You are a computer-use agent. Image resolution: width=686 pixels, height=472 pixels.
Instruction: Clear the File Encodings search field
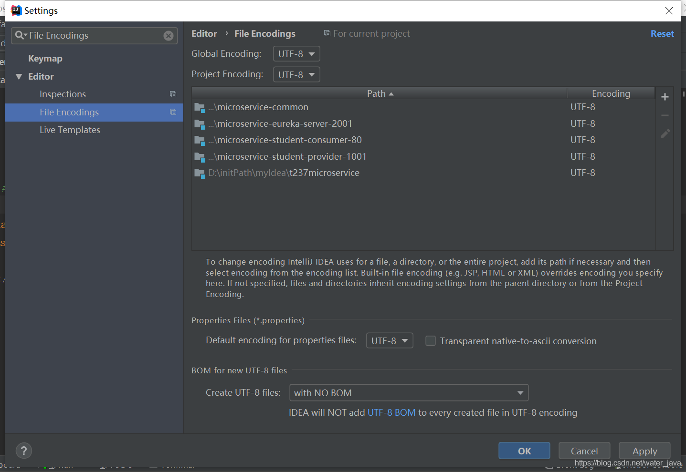[x=169, y=36]
